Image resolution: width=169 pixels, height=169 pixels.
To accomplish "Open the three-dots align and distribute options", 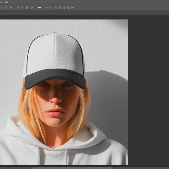I will (x=40, y=8).
